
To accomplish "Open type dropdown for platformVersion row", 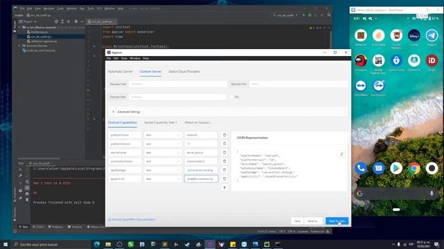I will point(162,144).
